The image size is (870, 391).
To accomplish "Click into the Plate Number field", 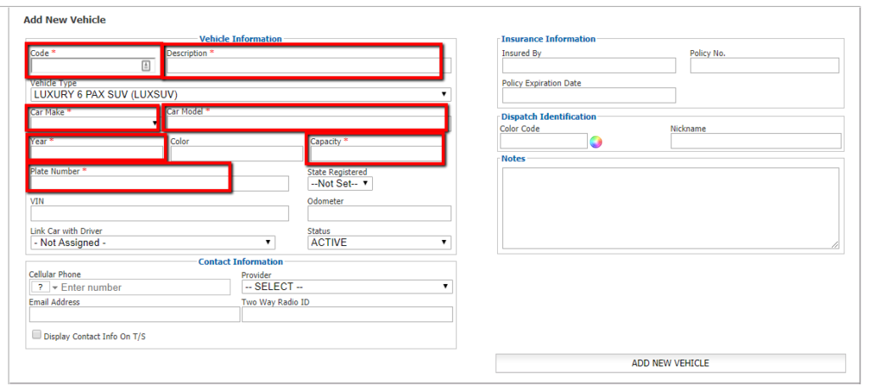I will click(x=160, y=183).
